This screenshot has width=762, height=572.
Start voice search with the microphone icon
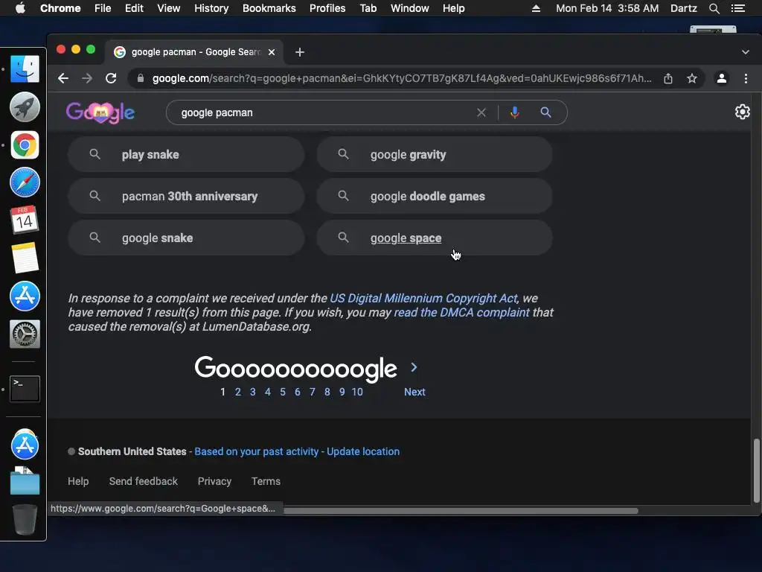tap(515, 113)
